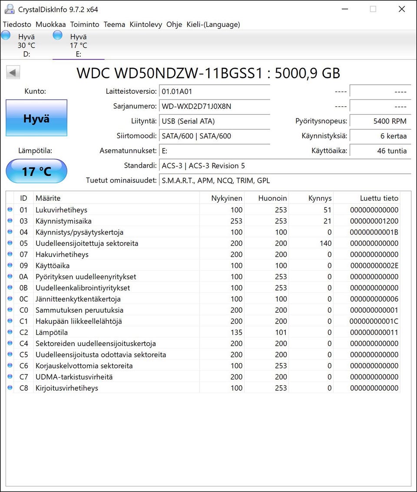Screen dimensions: 417x492
Task: Switch to the E: drive tab showing 17 °C
Action: 79,45
